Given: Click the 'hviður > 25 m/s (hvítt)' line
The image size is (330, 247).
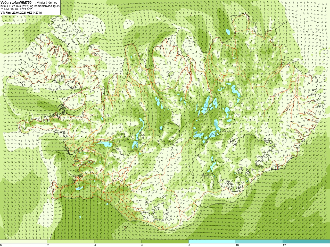Looking at the screenshot, I should tap(30, 6).
